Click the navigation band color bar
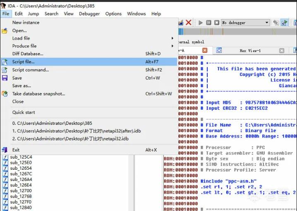The height and width of the screenshot is (211, 297). point(238,31)
